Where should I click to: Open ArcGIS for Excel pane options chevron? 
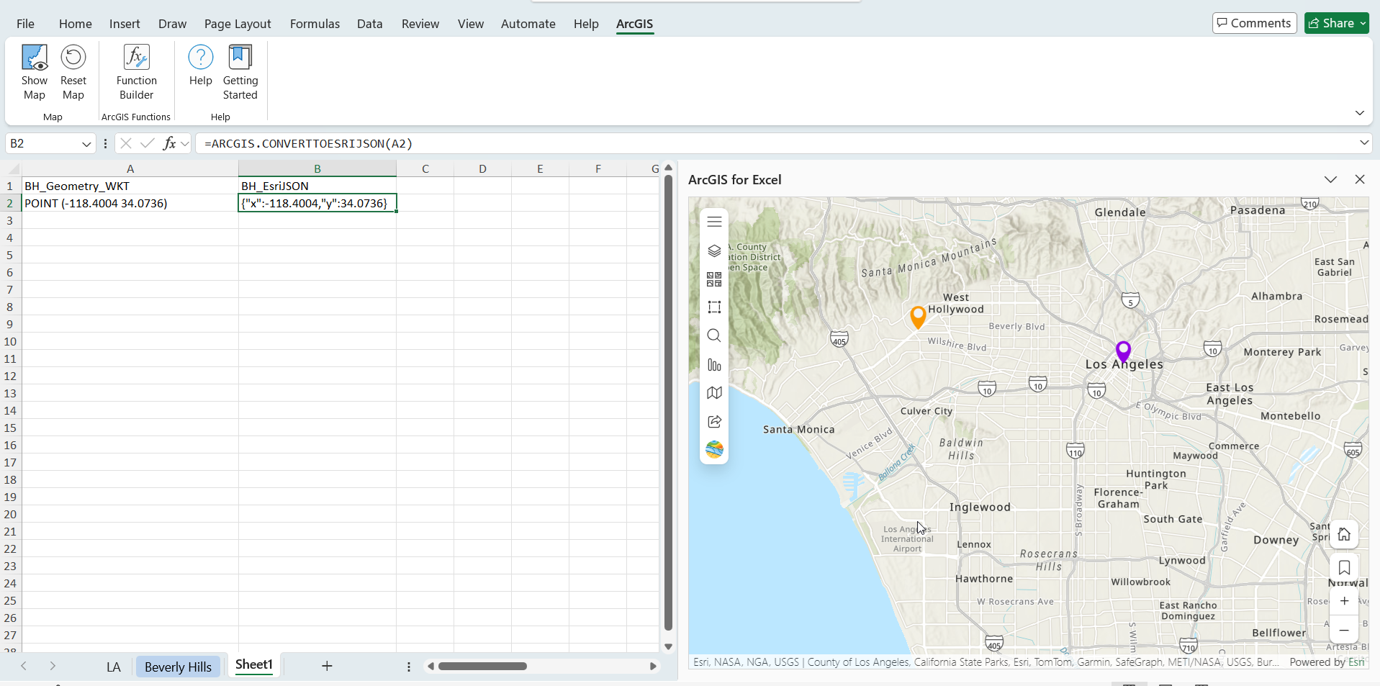pos(1330,180)
